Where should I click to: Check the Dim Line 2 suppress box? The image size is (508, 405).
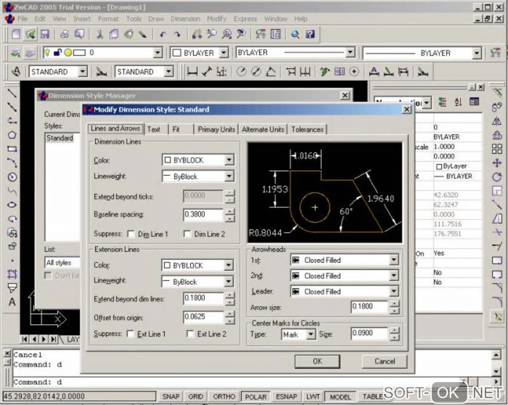(x=188, y=234)
